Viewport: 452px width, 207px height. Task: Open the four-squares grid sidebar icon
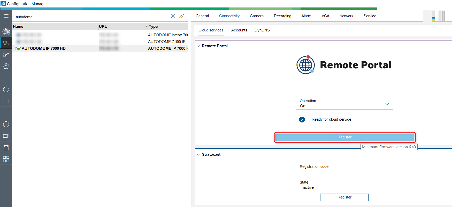[6, 159]
